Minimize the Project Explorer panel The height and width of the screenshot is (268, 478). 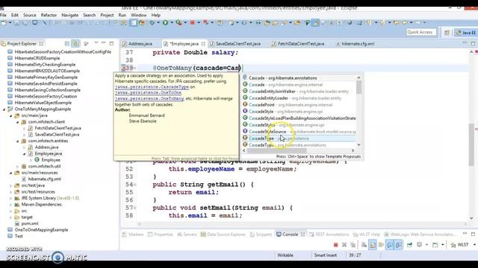[104, 43]
